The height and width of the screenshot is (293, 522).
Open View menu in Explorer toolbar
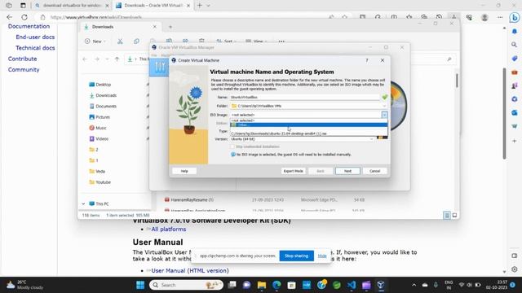[256, 42]
